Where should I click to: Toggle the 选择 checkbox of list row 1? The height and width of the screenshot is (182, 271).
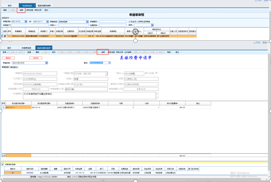(5, 36)
